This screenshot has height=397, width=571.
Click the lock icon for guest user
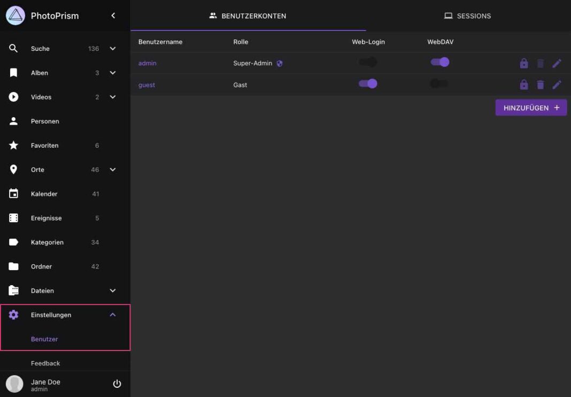[523, 85]
